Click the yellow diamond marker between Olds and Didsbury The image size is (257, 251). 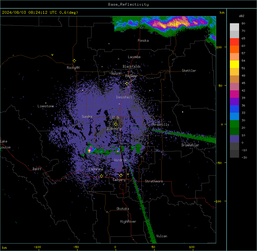click(116, 124)
